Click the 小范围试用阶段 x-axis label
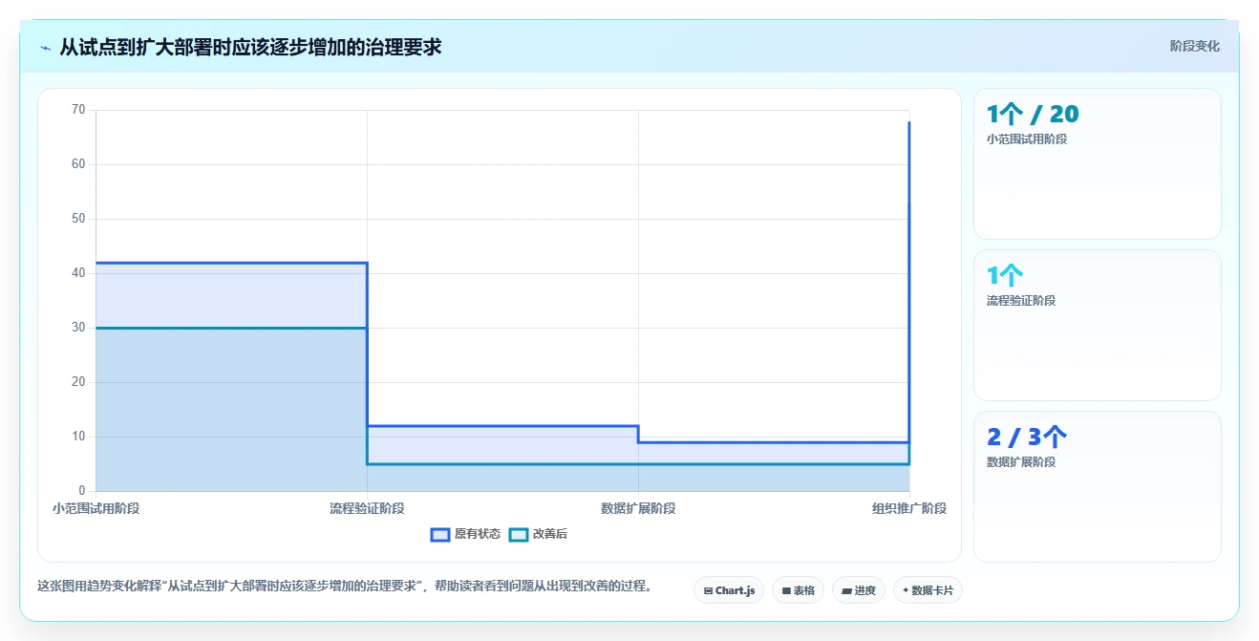 click(96, 508)
